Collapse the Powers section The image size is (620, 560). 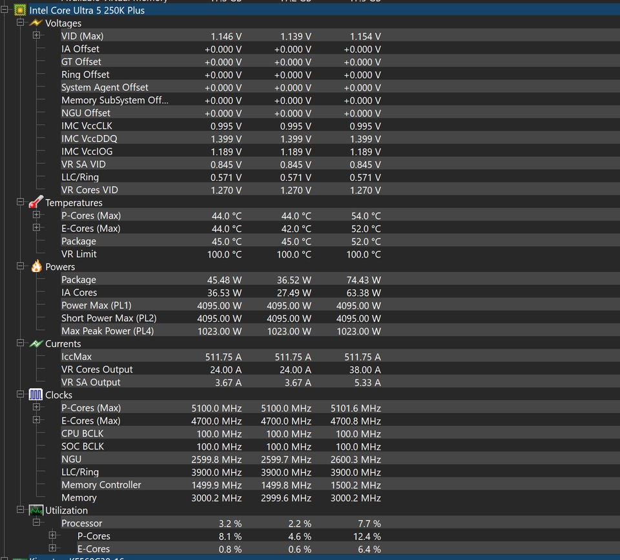point(20,265)
